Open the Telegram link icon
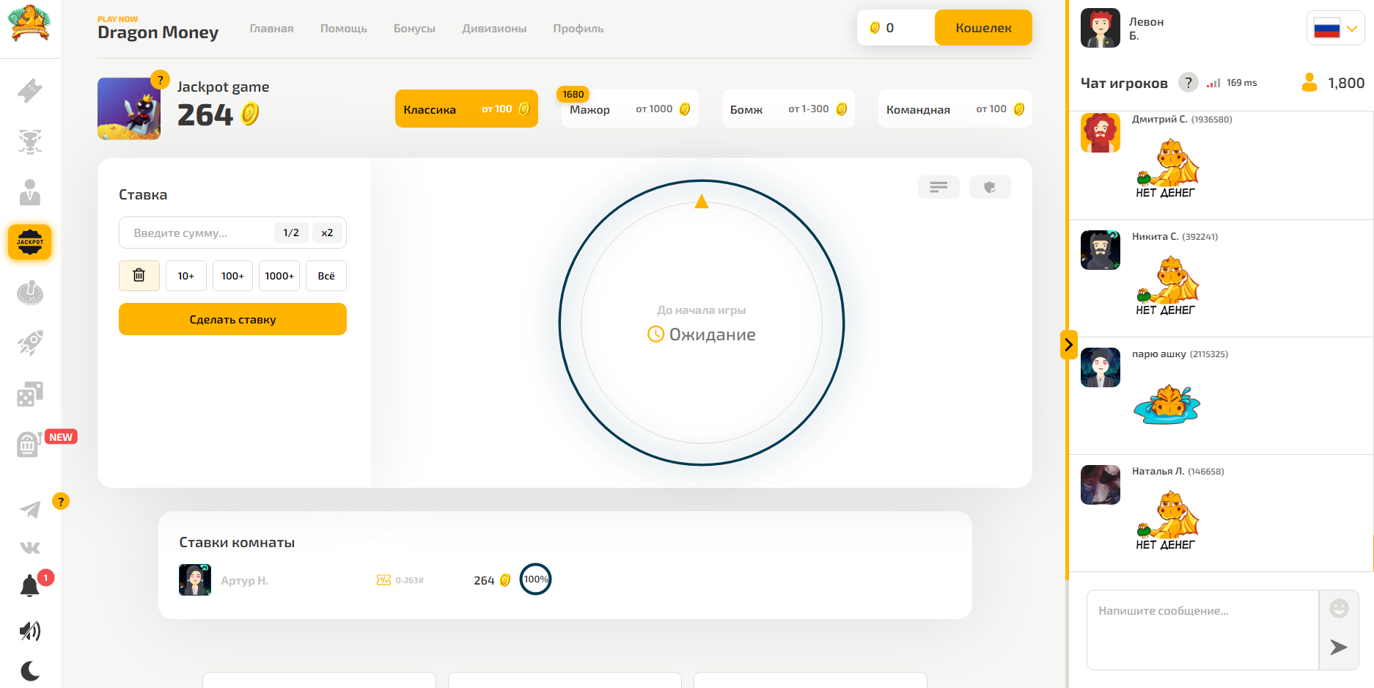The width and height of the screenshot is (1374, 688). coord(30,509)
